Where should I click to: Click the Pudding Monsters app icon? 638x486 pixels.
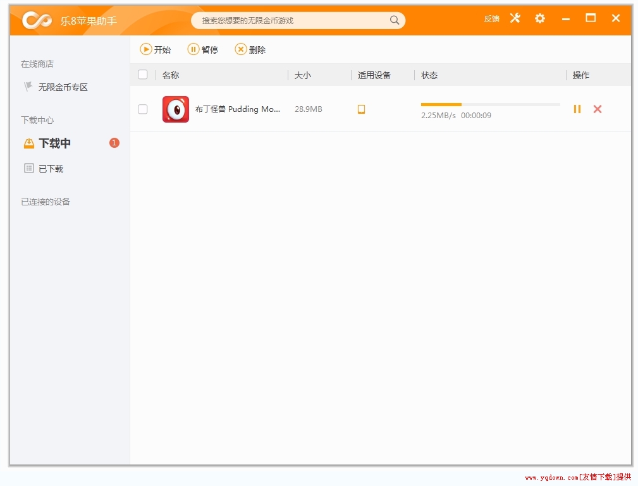(x=176, y=109)
